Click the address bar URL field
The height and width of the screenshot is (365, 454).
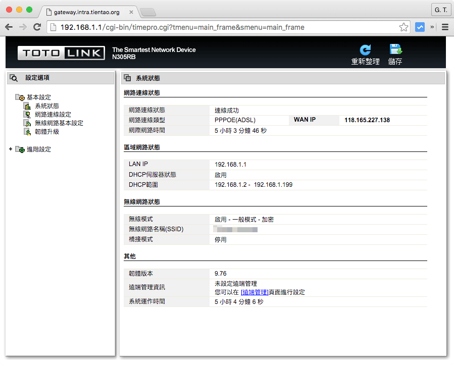tap(227, 27)
